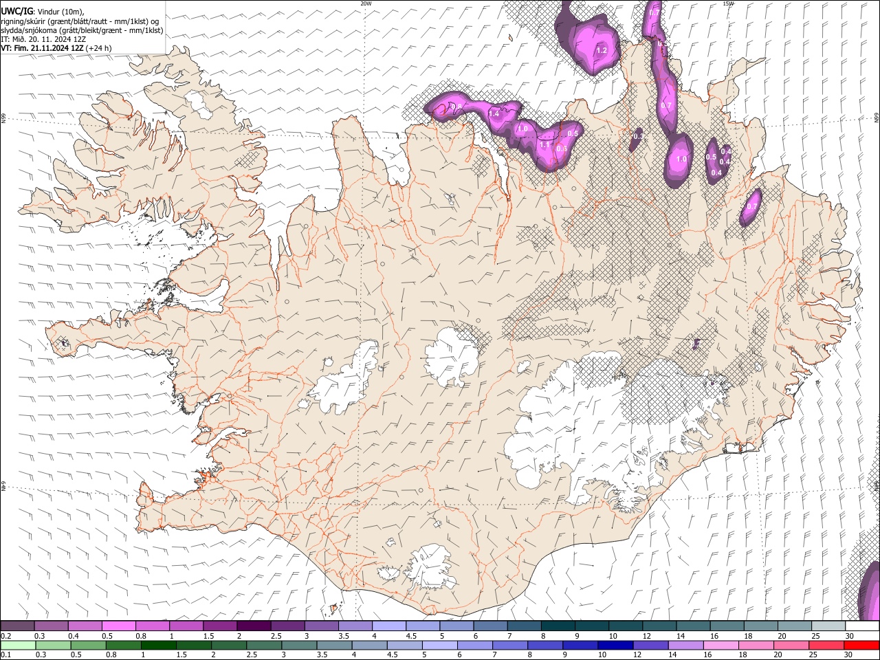This screenshot has width=880, height=660.
Task: Click the snow legend swatch starting at 8
Action: pyautogui.click(x=557, y=626)
